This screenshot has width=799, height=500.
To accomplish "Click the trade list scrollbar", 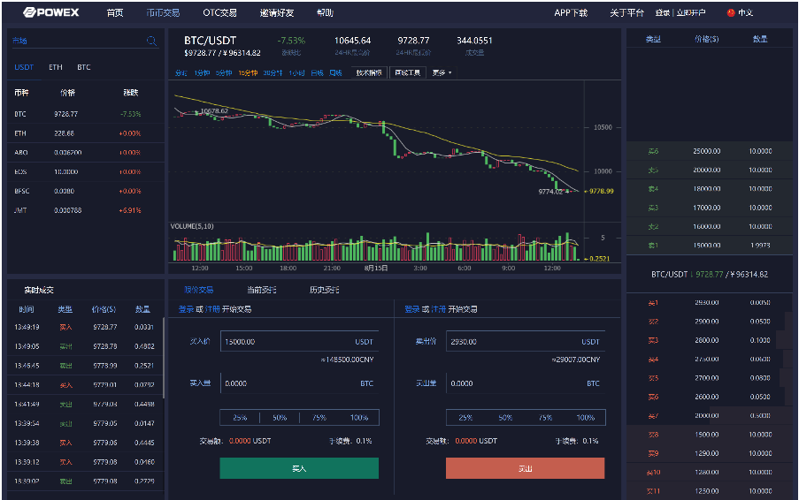I will click(x=163, y=358).
